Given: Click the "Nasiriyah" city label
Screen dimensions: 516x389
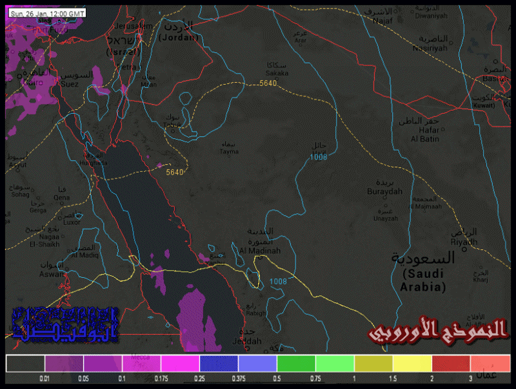Looking at the screenshot, I should [430, 48].
